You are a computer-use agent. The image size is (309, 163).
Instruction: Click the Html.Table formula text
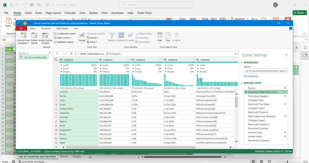point(99,54)
